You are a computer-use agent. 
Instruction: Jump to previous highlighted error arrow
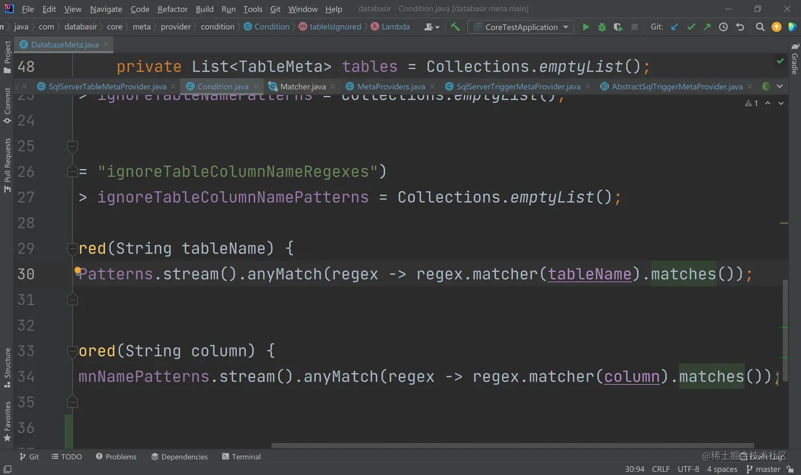tap(768, 103)
